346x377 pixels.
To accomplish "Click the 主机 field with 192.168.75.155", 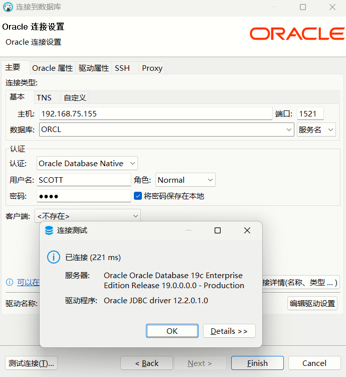I will tap(155, 113).
